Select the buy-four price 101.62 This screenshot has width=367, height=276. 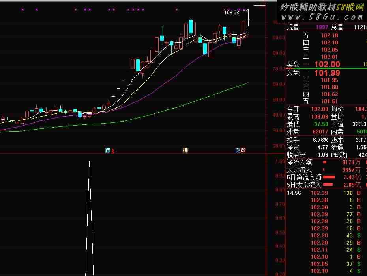(330, 94)
